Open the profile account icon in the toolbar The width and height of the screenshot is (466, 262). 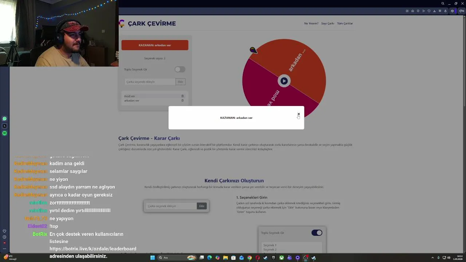coord(445,11)
